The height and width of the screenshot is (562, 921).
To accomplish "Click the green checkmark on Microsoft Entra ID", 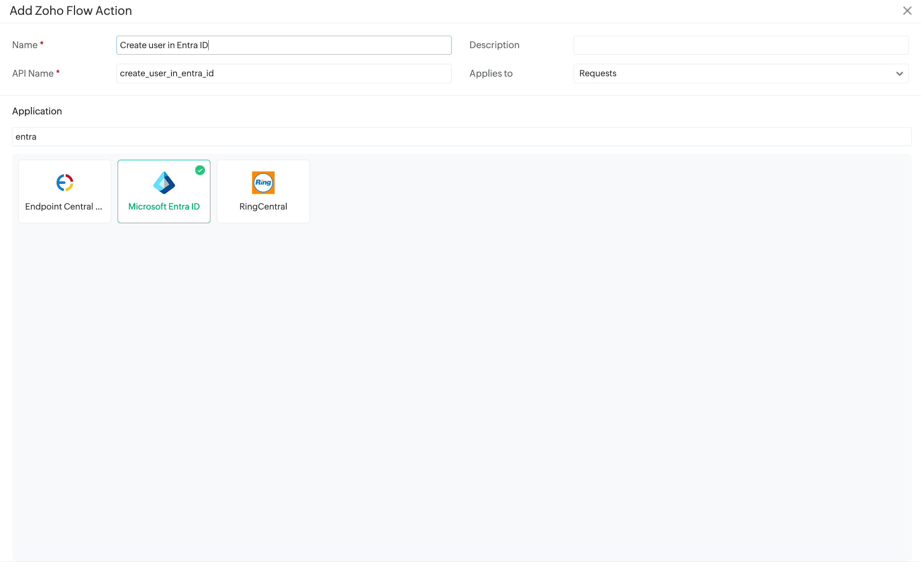I will click(200, 170).
